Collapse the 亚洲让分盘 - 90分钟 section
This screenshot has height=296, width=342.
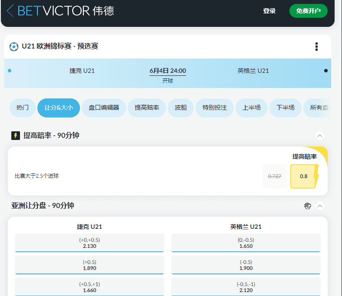click(x=320, y=206)
